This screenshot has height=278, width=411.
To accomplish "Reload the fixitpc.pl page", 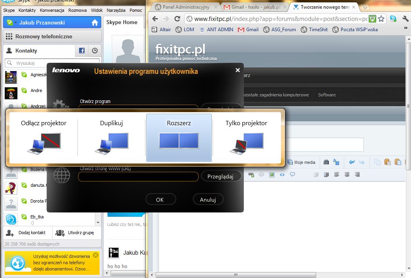I will tap(177, 19).
